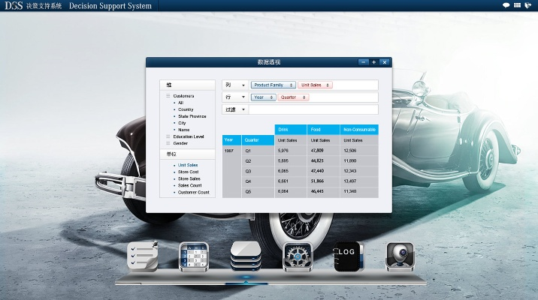Open the 行 rows dropdown arrow
Screen dimensions: 538x300
[243, 97]
